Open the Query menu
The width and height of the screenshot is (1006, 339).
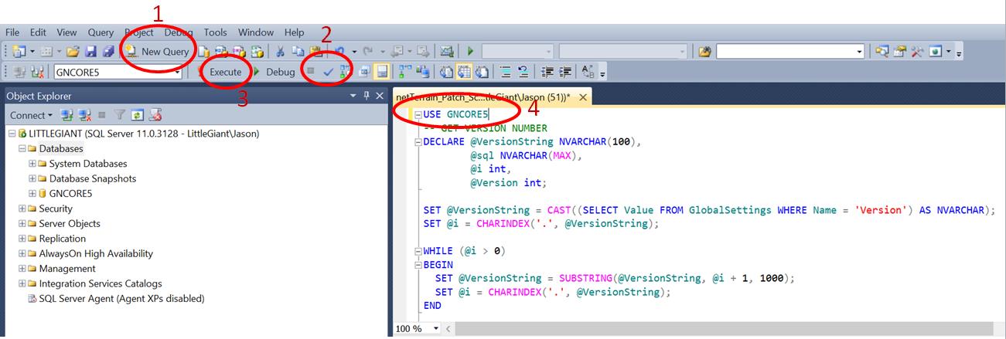[x=101, y=32]
